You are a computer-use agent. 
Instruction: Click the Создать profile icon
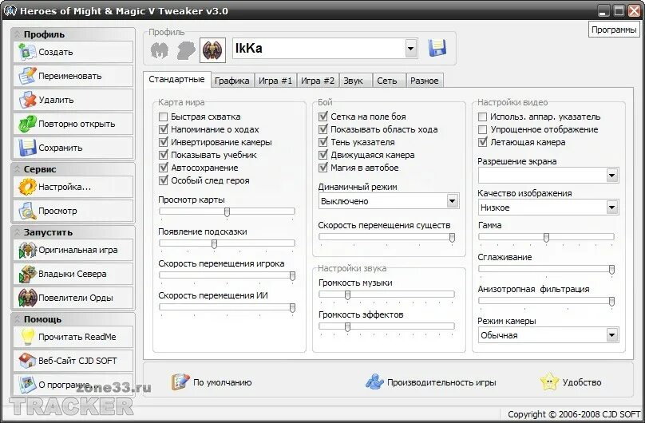(27, 52)
